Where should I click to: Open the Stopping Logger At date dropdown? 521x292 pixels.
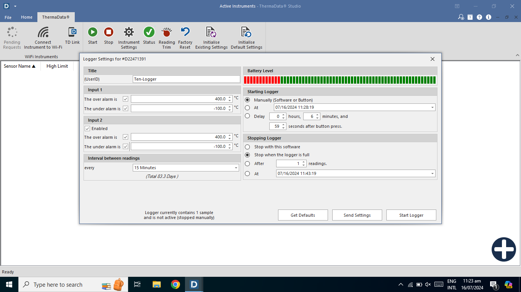[432, 174]
